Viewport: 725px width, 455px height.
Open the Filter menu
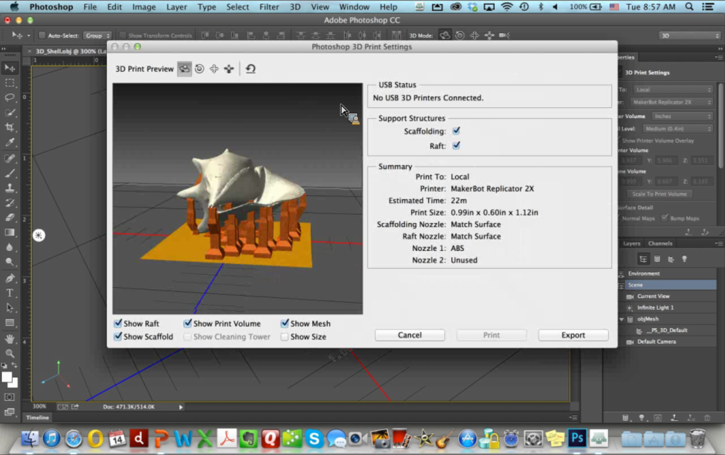269,7
